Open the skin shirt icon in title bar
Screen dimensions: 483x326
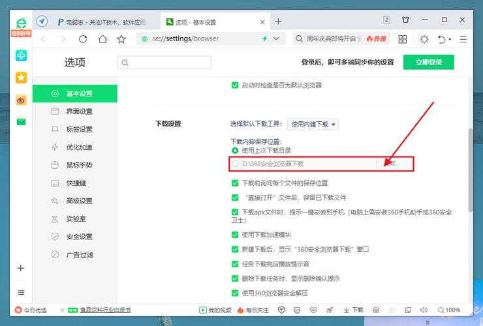(406, 20)
